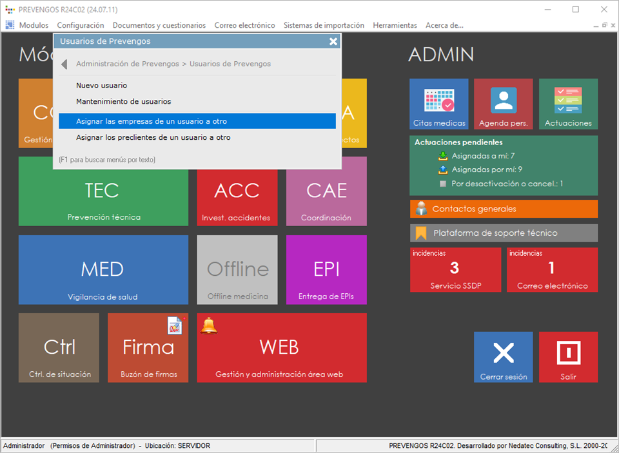The width and height of the screenshot is (619, 453).
Task: Open the Agenda pers. contact tile
Action: pos(503,104)
